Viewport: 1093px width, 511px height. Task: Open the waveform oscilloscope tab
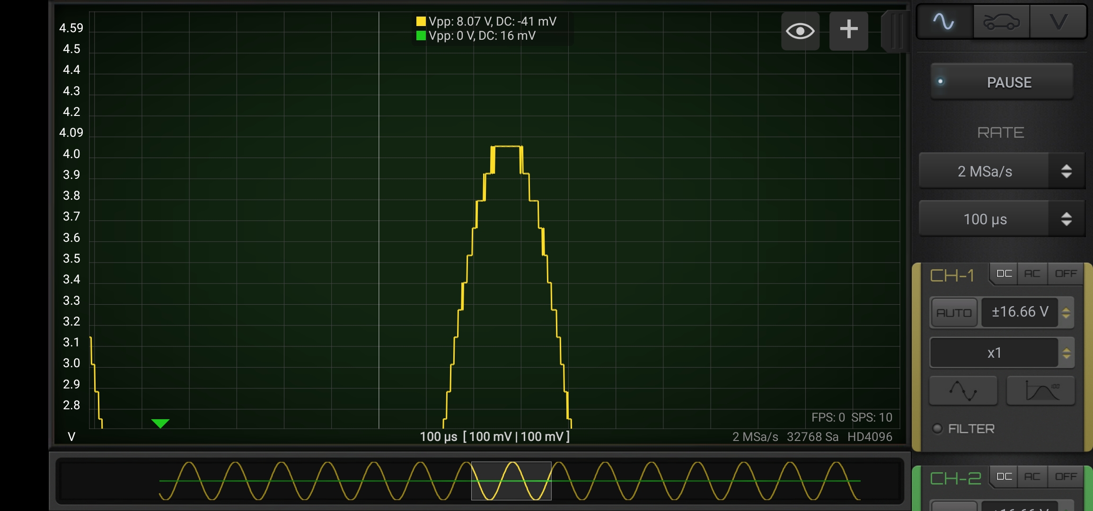point(944,22)
